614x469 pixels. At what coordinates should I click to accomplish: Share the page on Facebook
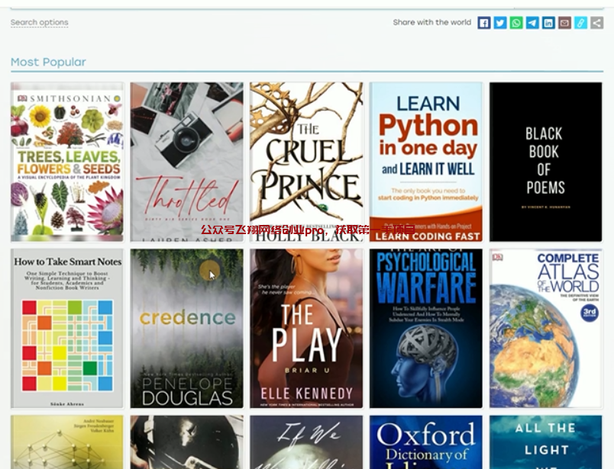(x=484, y=23)
